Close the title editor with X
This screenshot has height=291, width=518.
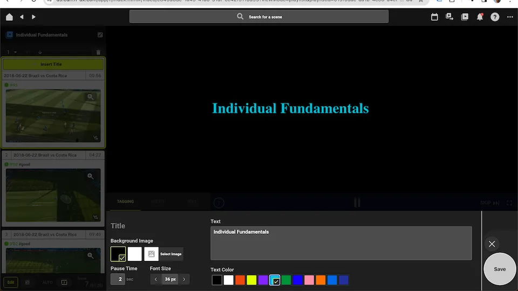[x=492, y=244]
